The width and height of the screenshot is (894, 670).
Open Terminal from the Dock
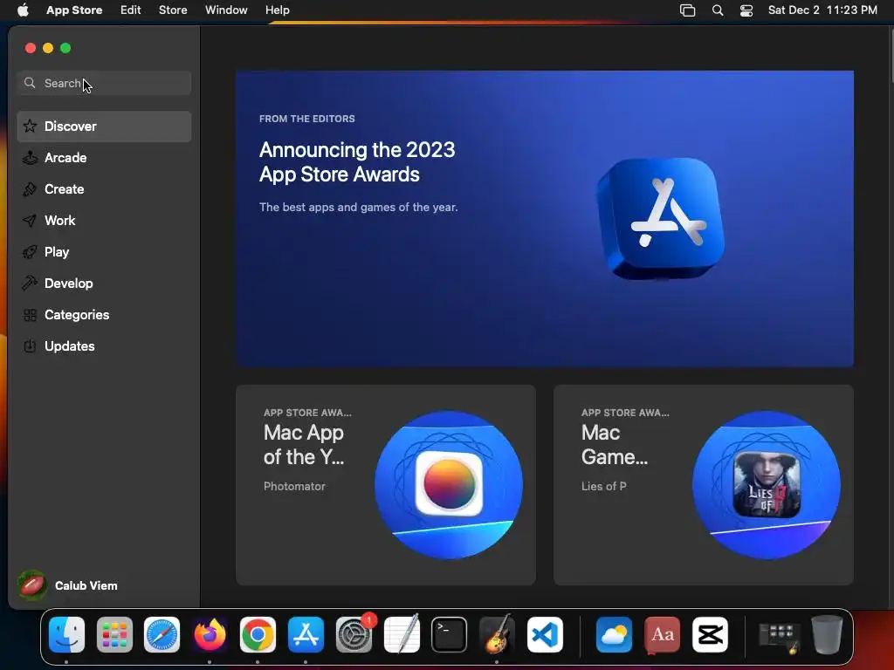pos(450,635)
